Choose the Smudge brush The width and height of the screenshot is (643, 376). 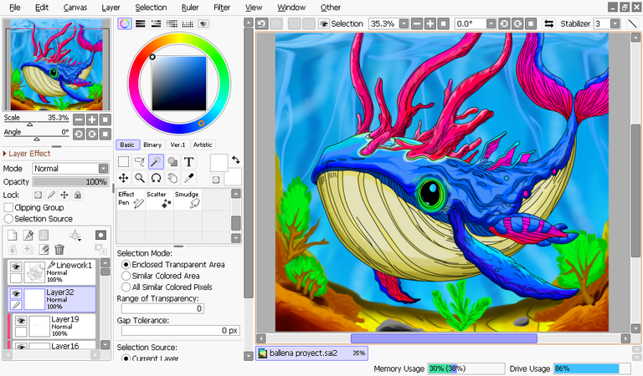[188, 199]
